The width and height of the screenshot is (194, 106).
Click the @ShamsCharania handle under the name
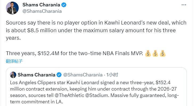(42, 11)
